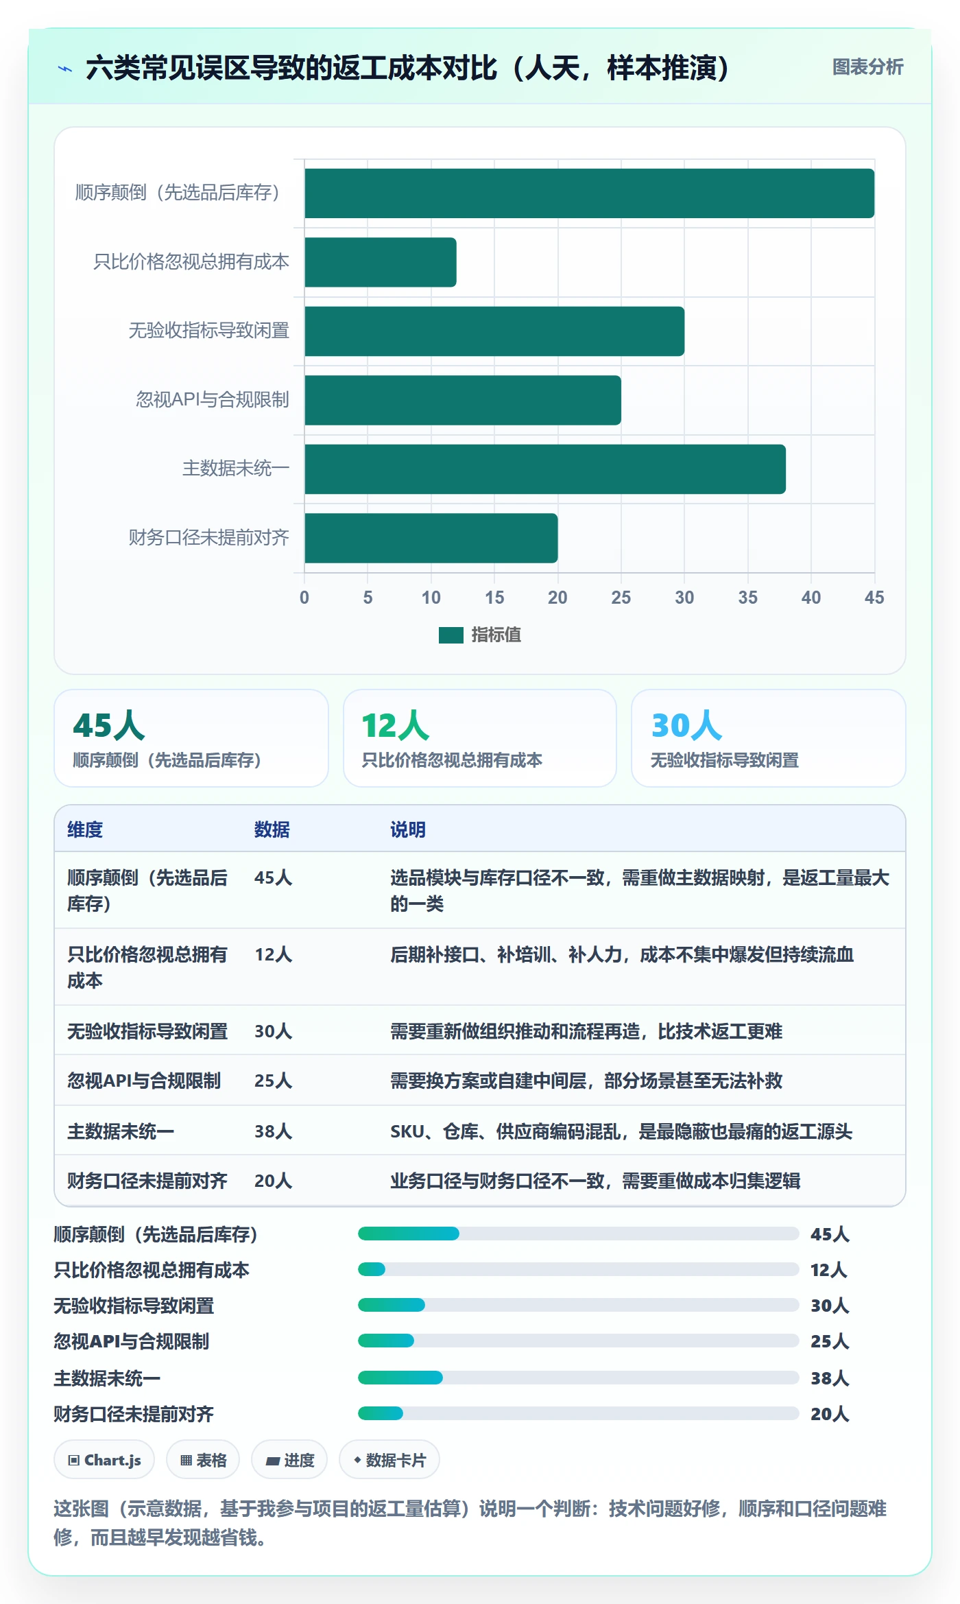Click the chart bar for 财务口径未提前对齐
The width and height of the screenshot is (960, 1604).
(431, 538)
